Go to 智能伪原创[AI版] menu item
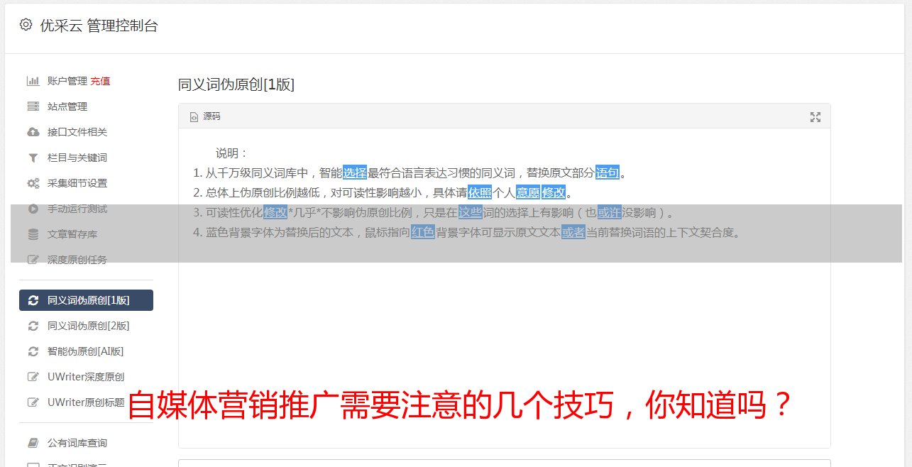This screenshot has width=912, height=467. click(x=86, y=351)
